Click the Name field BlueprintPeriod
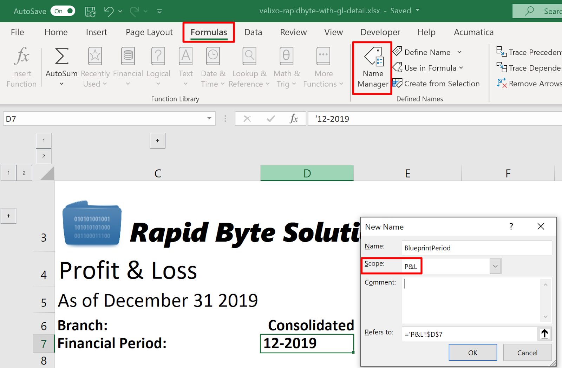Viewport: 562px width, 368px height. coord(477,248)
